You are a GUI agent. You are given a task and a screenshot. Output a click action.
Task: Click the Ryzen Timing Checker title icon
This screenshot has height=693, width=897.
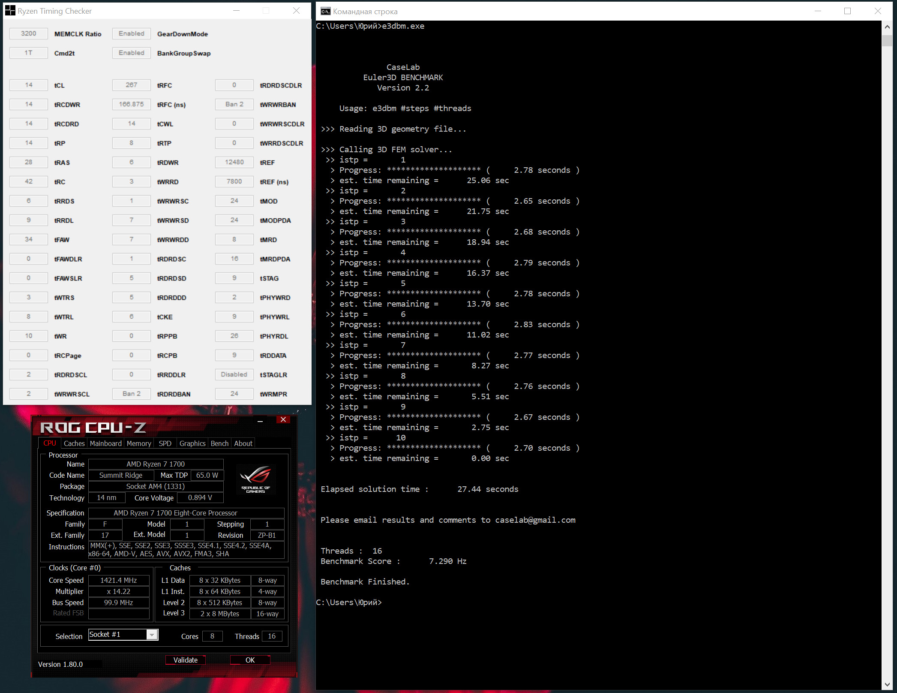(10, 11)
